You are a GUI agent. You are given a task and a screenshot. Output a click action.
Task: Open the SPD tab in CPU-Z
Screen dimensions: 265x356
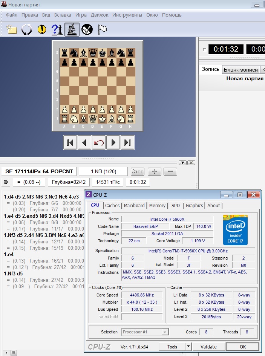coord(175,205)
